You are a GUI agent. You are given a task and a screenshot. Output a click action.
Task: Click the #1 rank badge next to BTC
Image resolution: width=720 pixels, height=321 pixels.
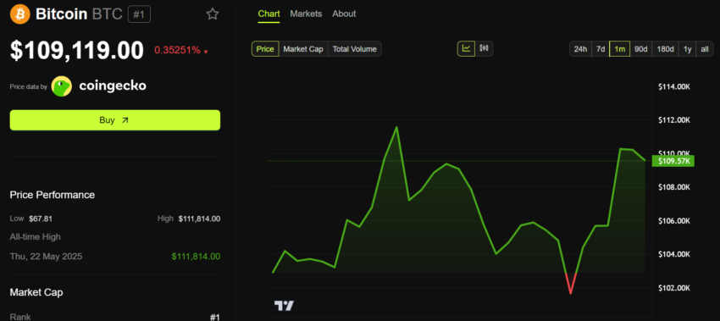139,14
